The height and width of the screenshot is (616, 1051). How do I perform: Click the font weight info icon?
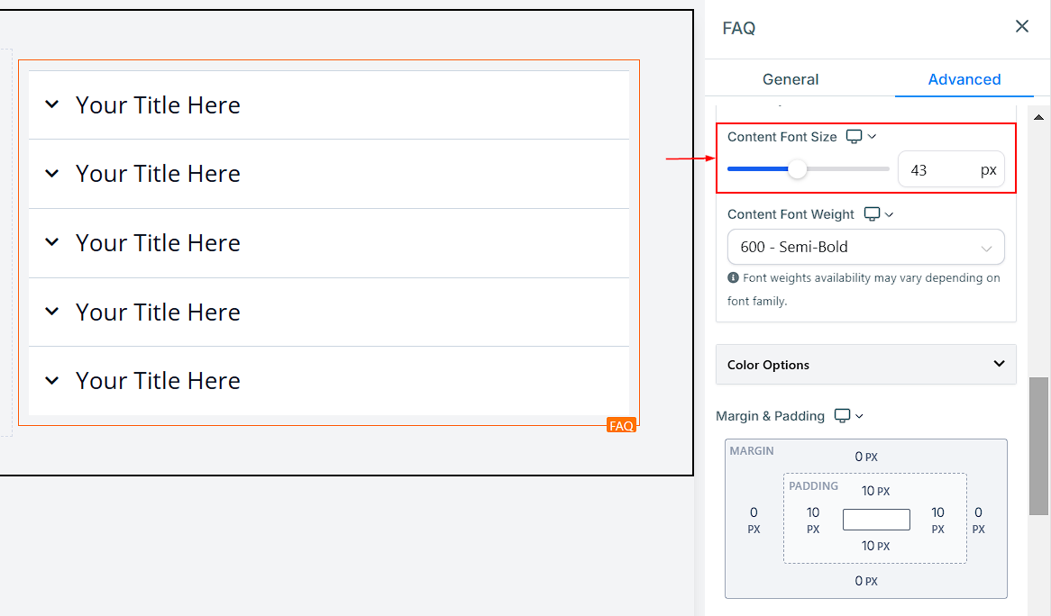(734, 278)
